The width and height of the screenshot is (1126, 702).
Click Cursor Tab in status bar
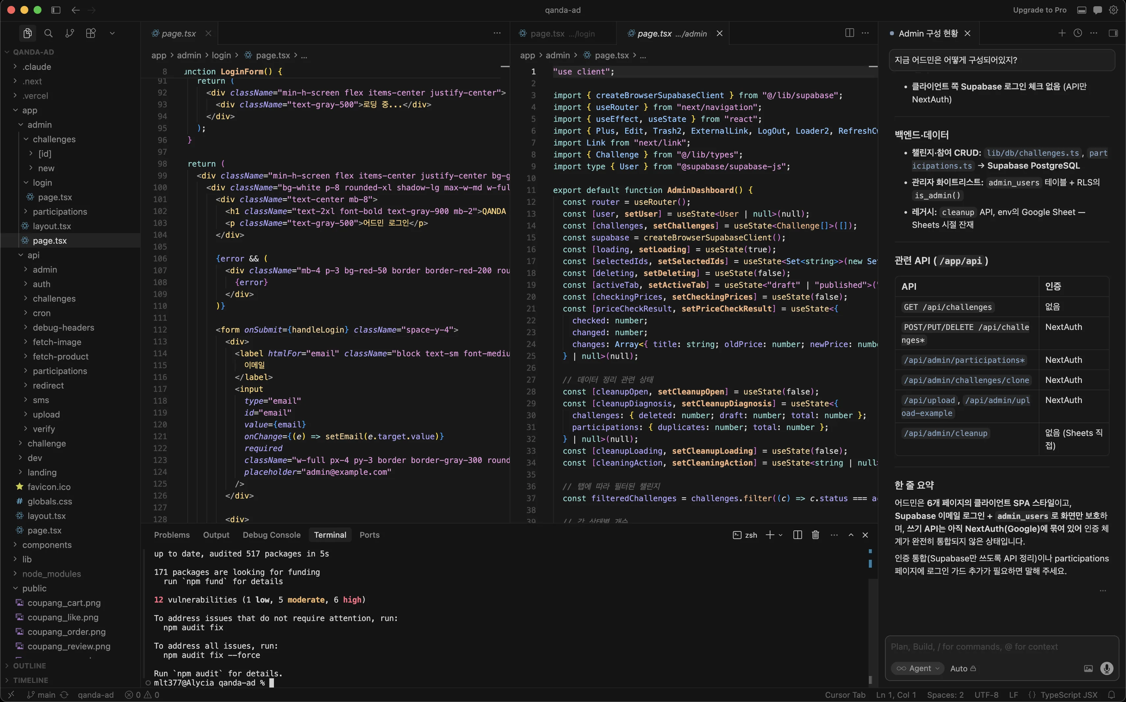point(845,695)
